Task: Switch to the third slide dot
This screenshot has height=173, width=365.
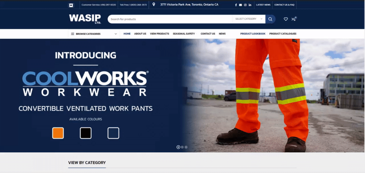Action: coord(186,147)
